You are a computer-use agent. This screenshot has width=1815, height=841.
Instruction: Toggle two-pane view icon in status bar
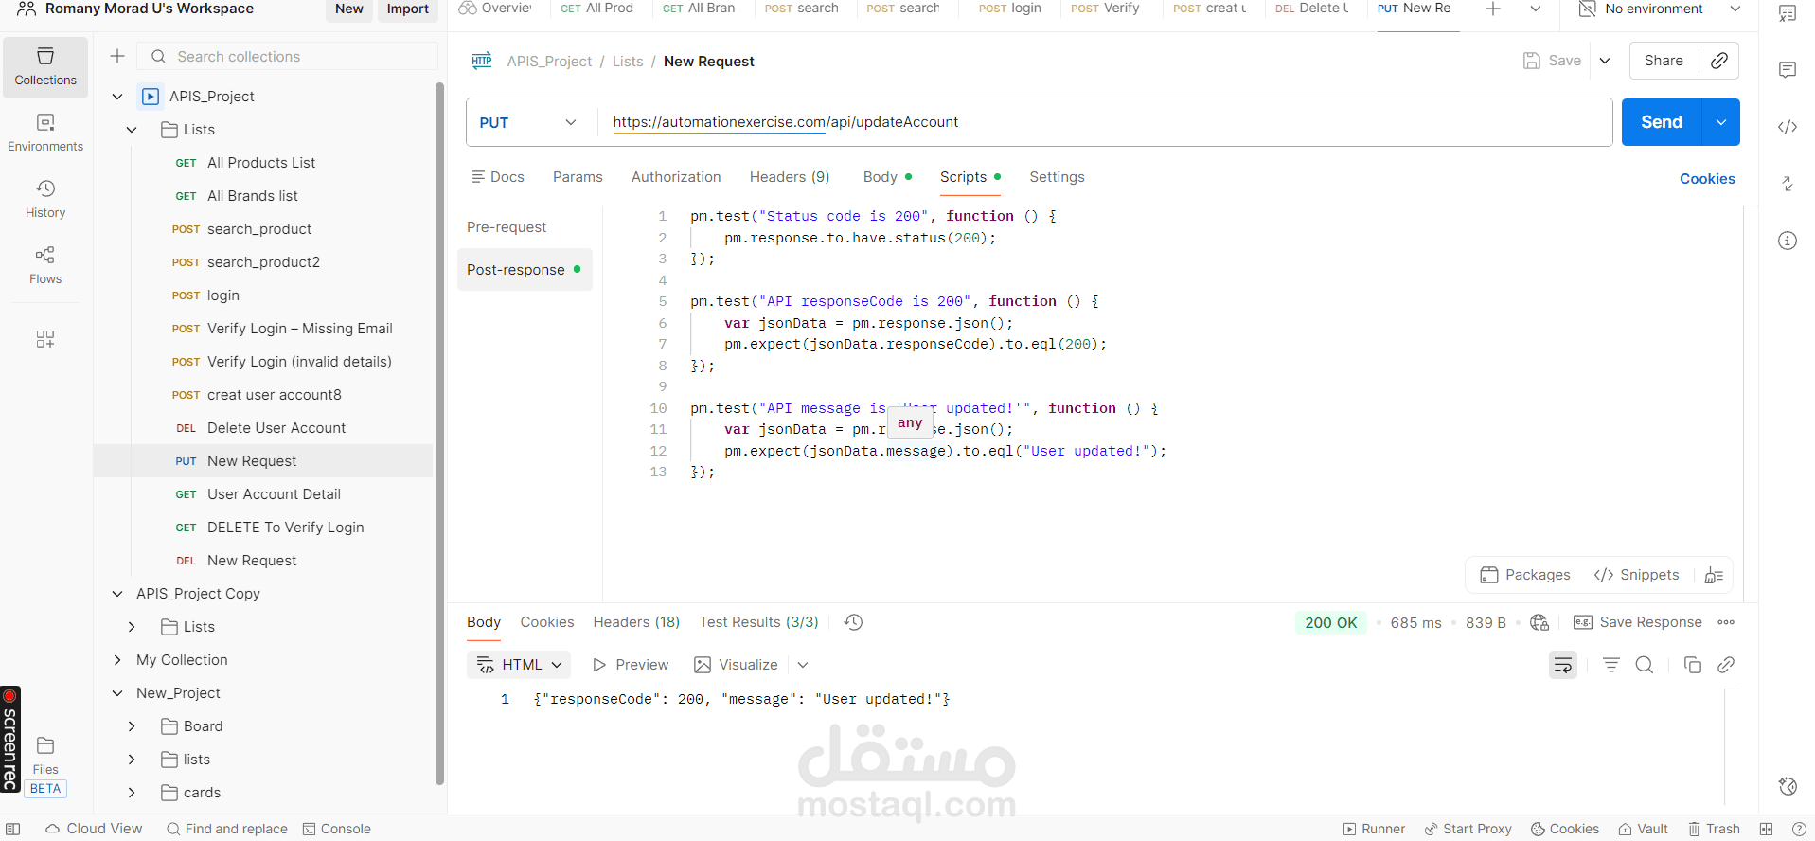click(x=1767, y=829)
